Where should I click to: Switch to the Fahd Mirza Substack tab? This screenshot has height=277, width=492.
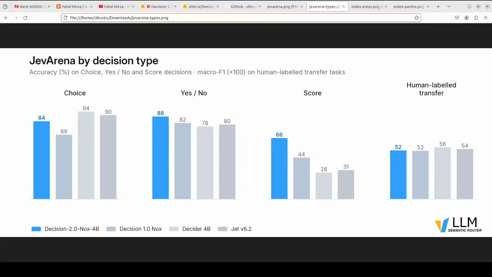pyautogui.click(x=74, y=6)
